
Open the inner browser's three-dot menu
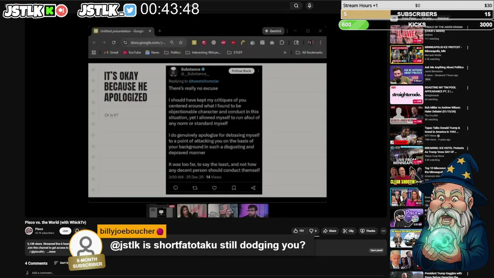(320, 42)
